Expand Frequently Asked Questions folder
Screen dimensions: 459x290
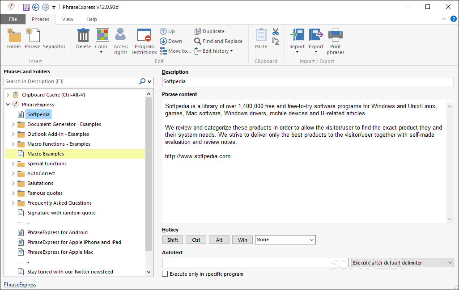[x=13, y=203]
